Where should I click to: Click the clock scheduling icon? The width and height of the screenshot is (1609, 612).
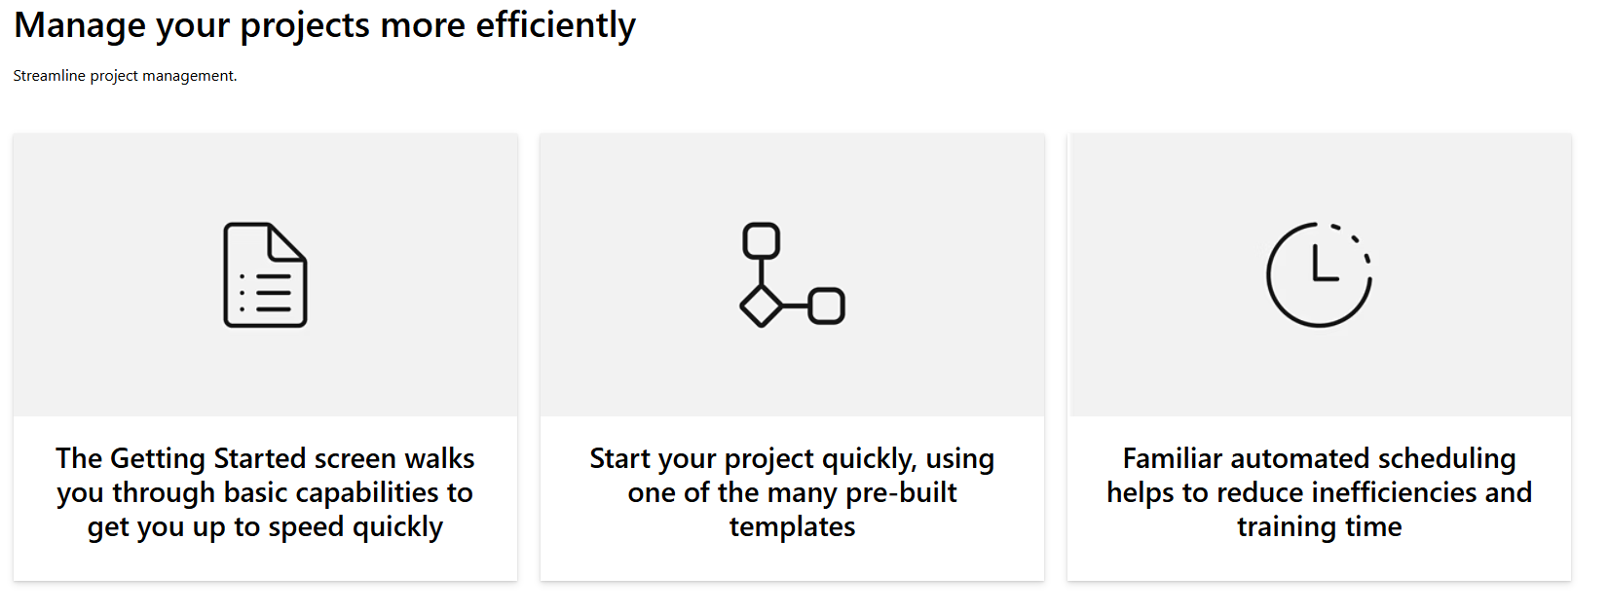[1319, 274]
